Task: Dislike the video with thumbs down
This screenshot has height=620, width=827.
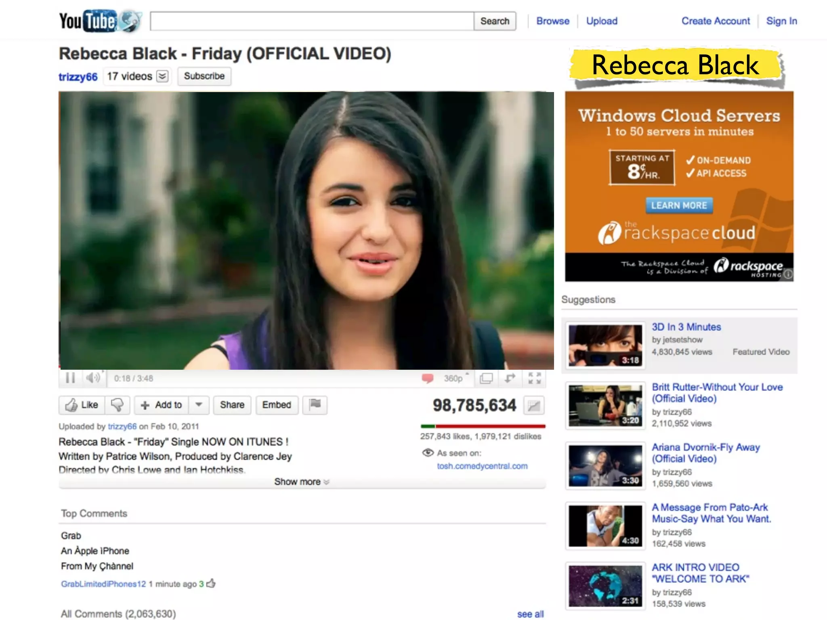Action: (x=118, y=405)
